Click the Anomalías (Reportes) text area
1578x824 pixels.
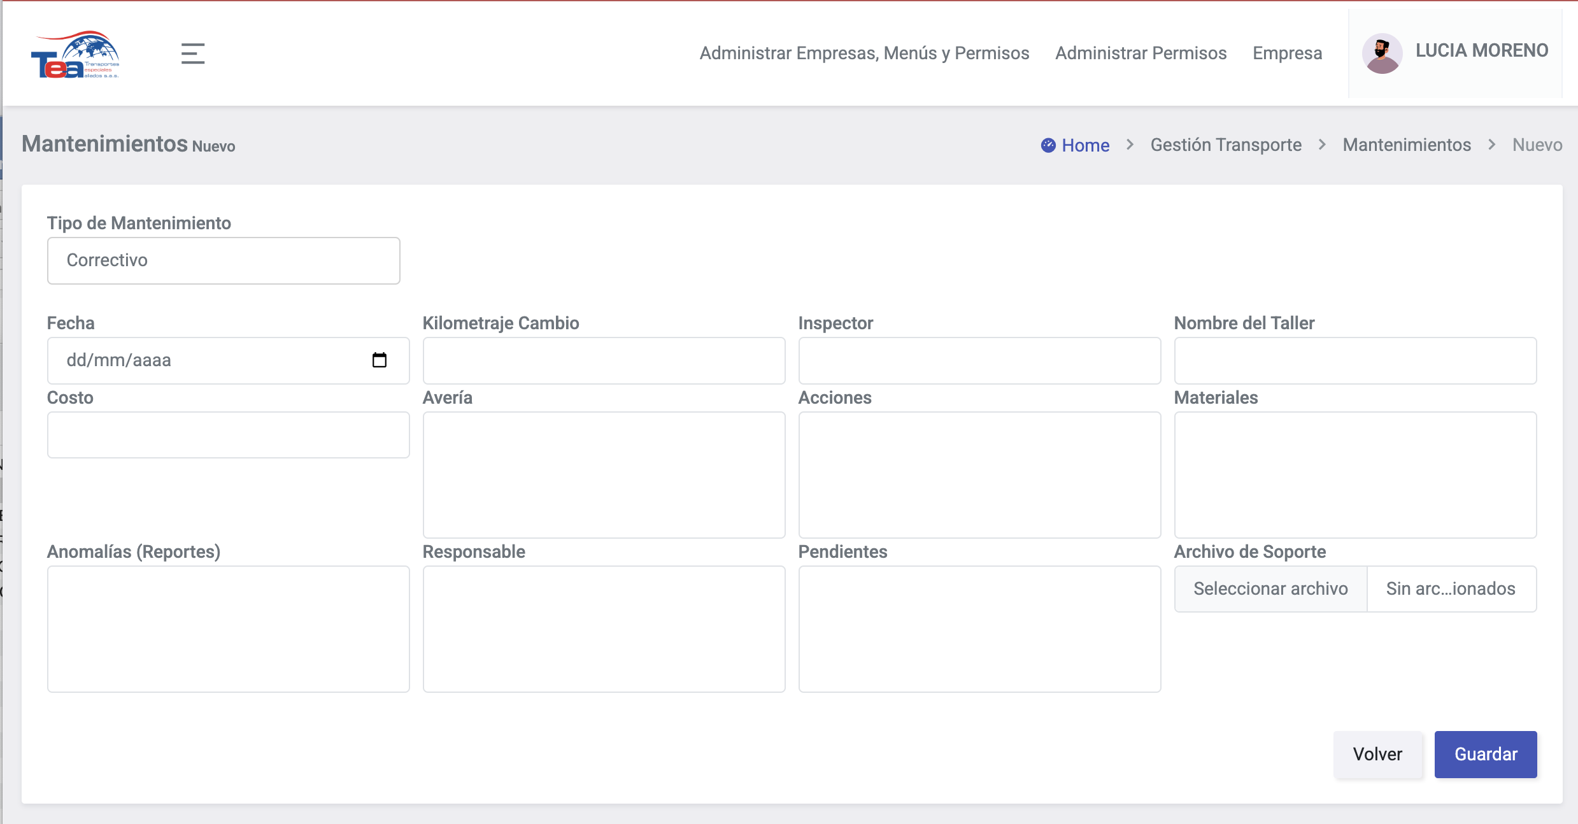(228, 629)
